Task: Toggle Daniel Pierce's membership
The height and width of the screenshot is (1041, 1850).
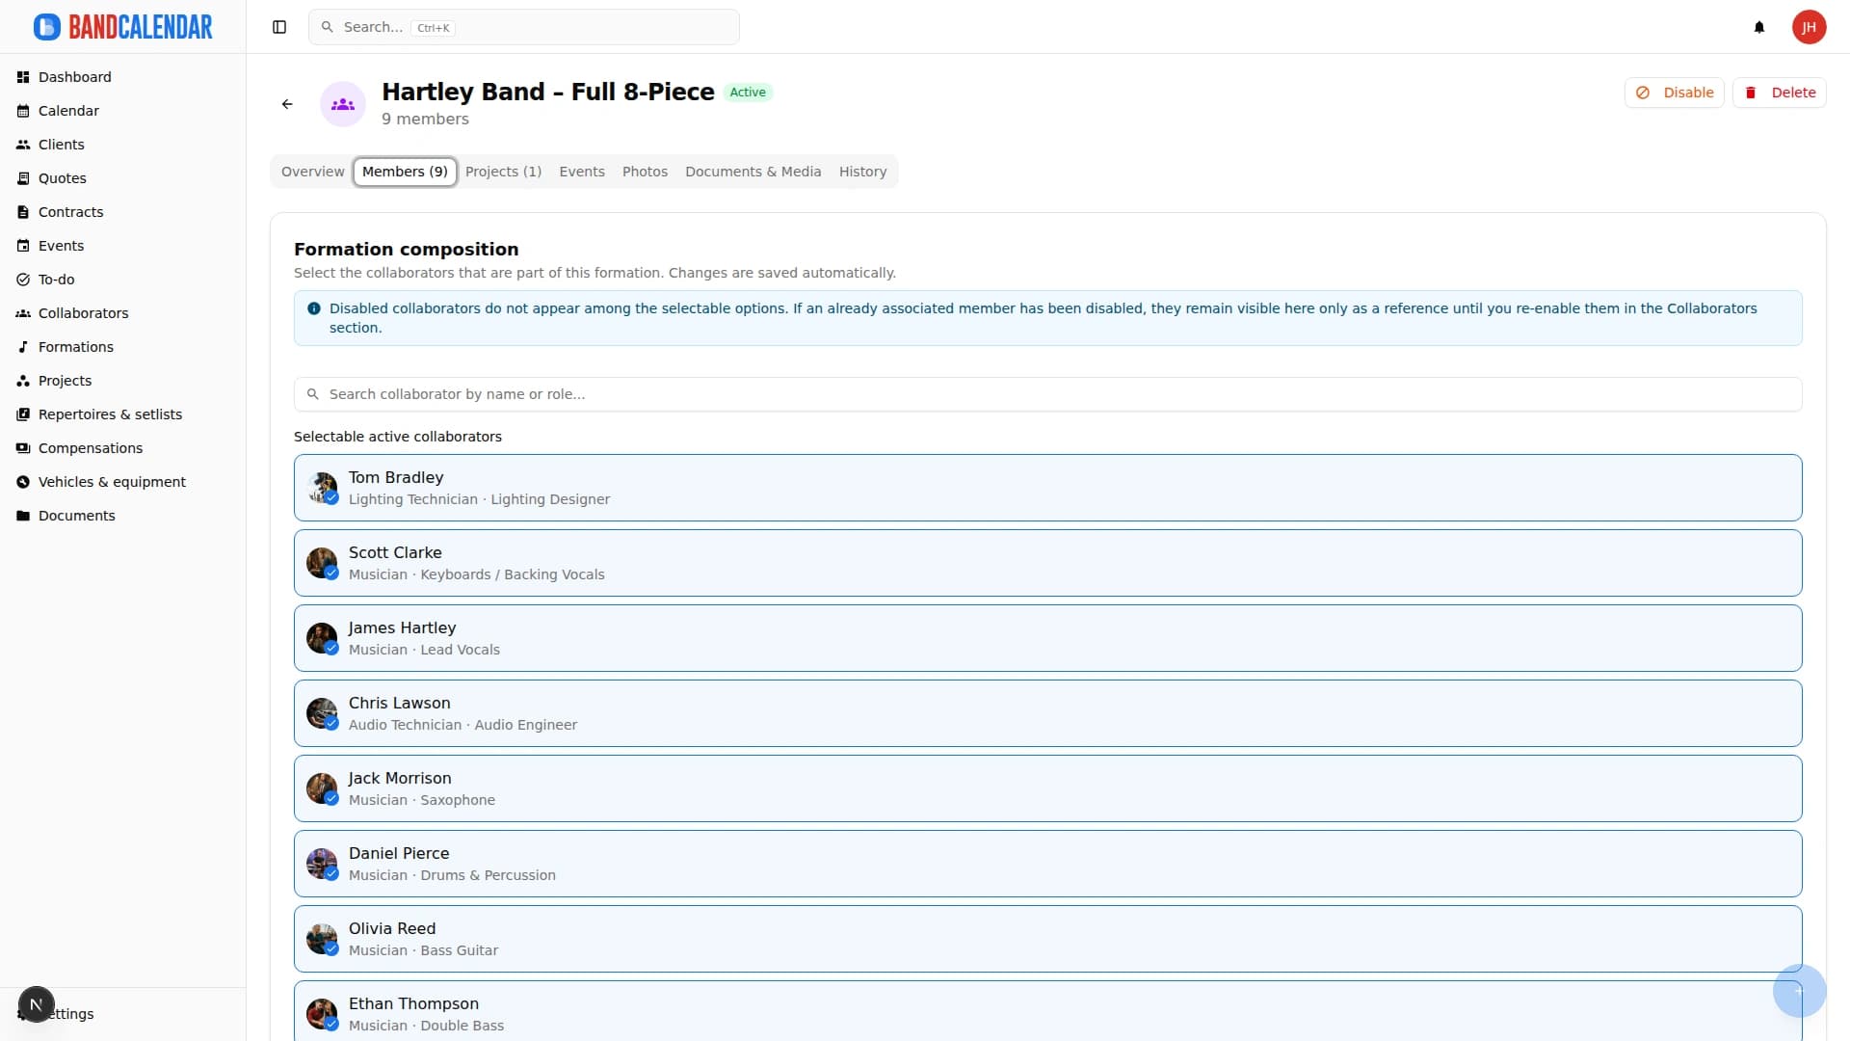Action: click(1047, 864)
